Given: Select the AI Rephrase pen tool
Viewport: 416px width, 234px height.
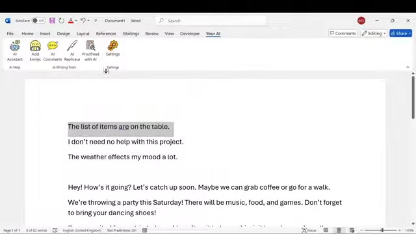Looking at the screenshot, I should tap(72, 51).
